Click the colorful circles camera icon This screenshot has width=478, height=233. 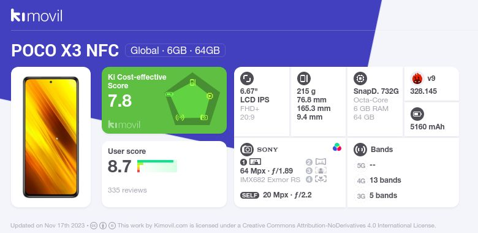(337, 147)
